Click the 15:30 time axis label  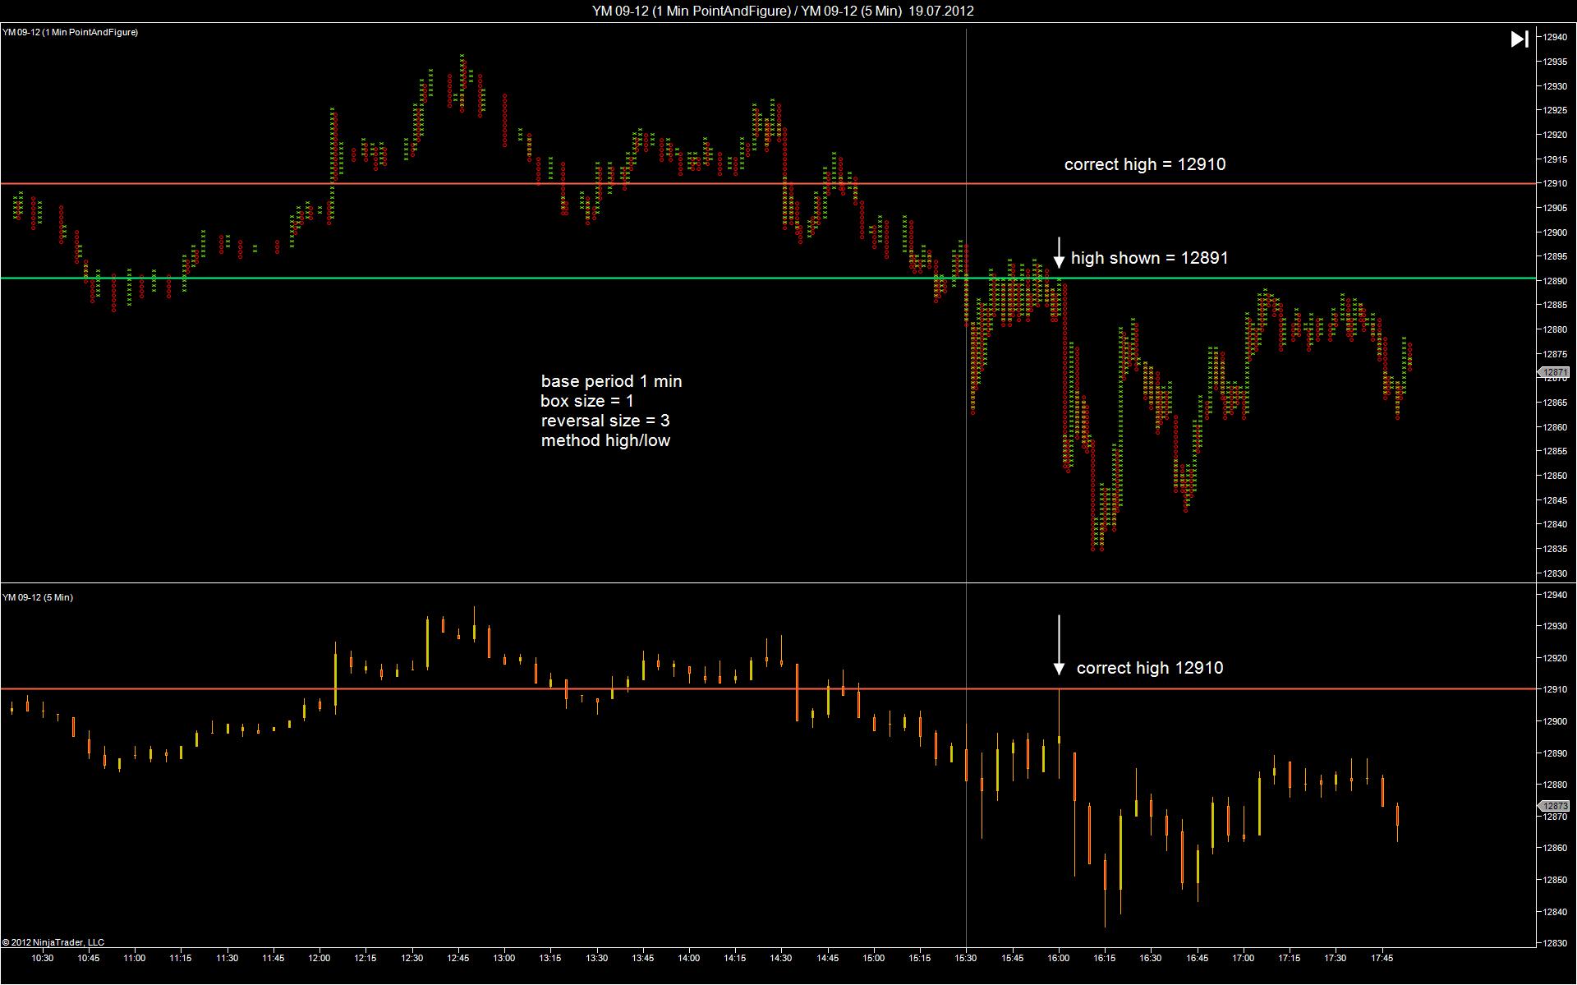click(966, 958)
